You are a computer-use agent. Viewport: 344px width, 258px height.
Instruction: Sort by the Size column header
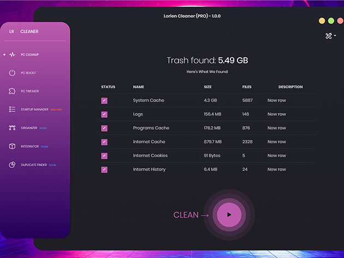click(207, 87)
